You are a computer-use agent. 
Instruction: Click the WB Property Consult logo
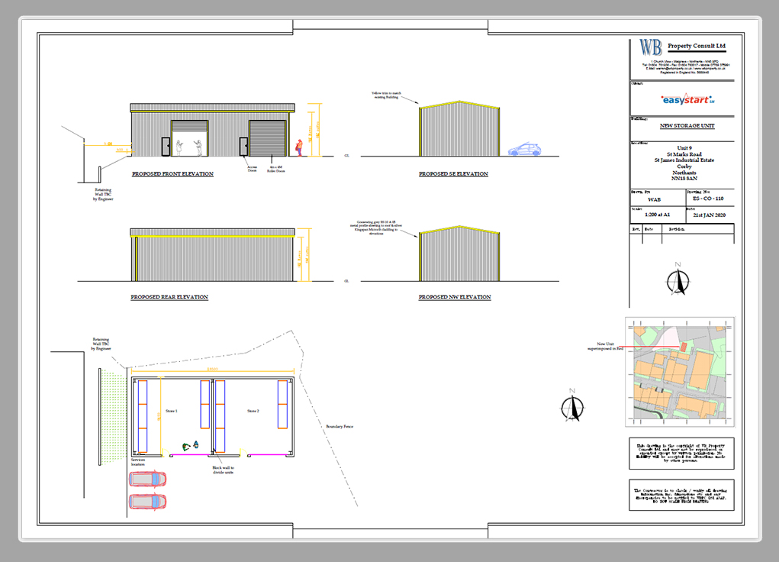click(x=650, y=48)
